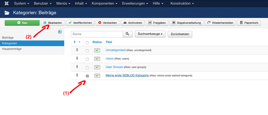Click the Verstecken button

(x=108, y=23)
